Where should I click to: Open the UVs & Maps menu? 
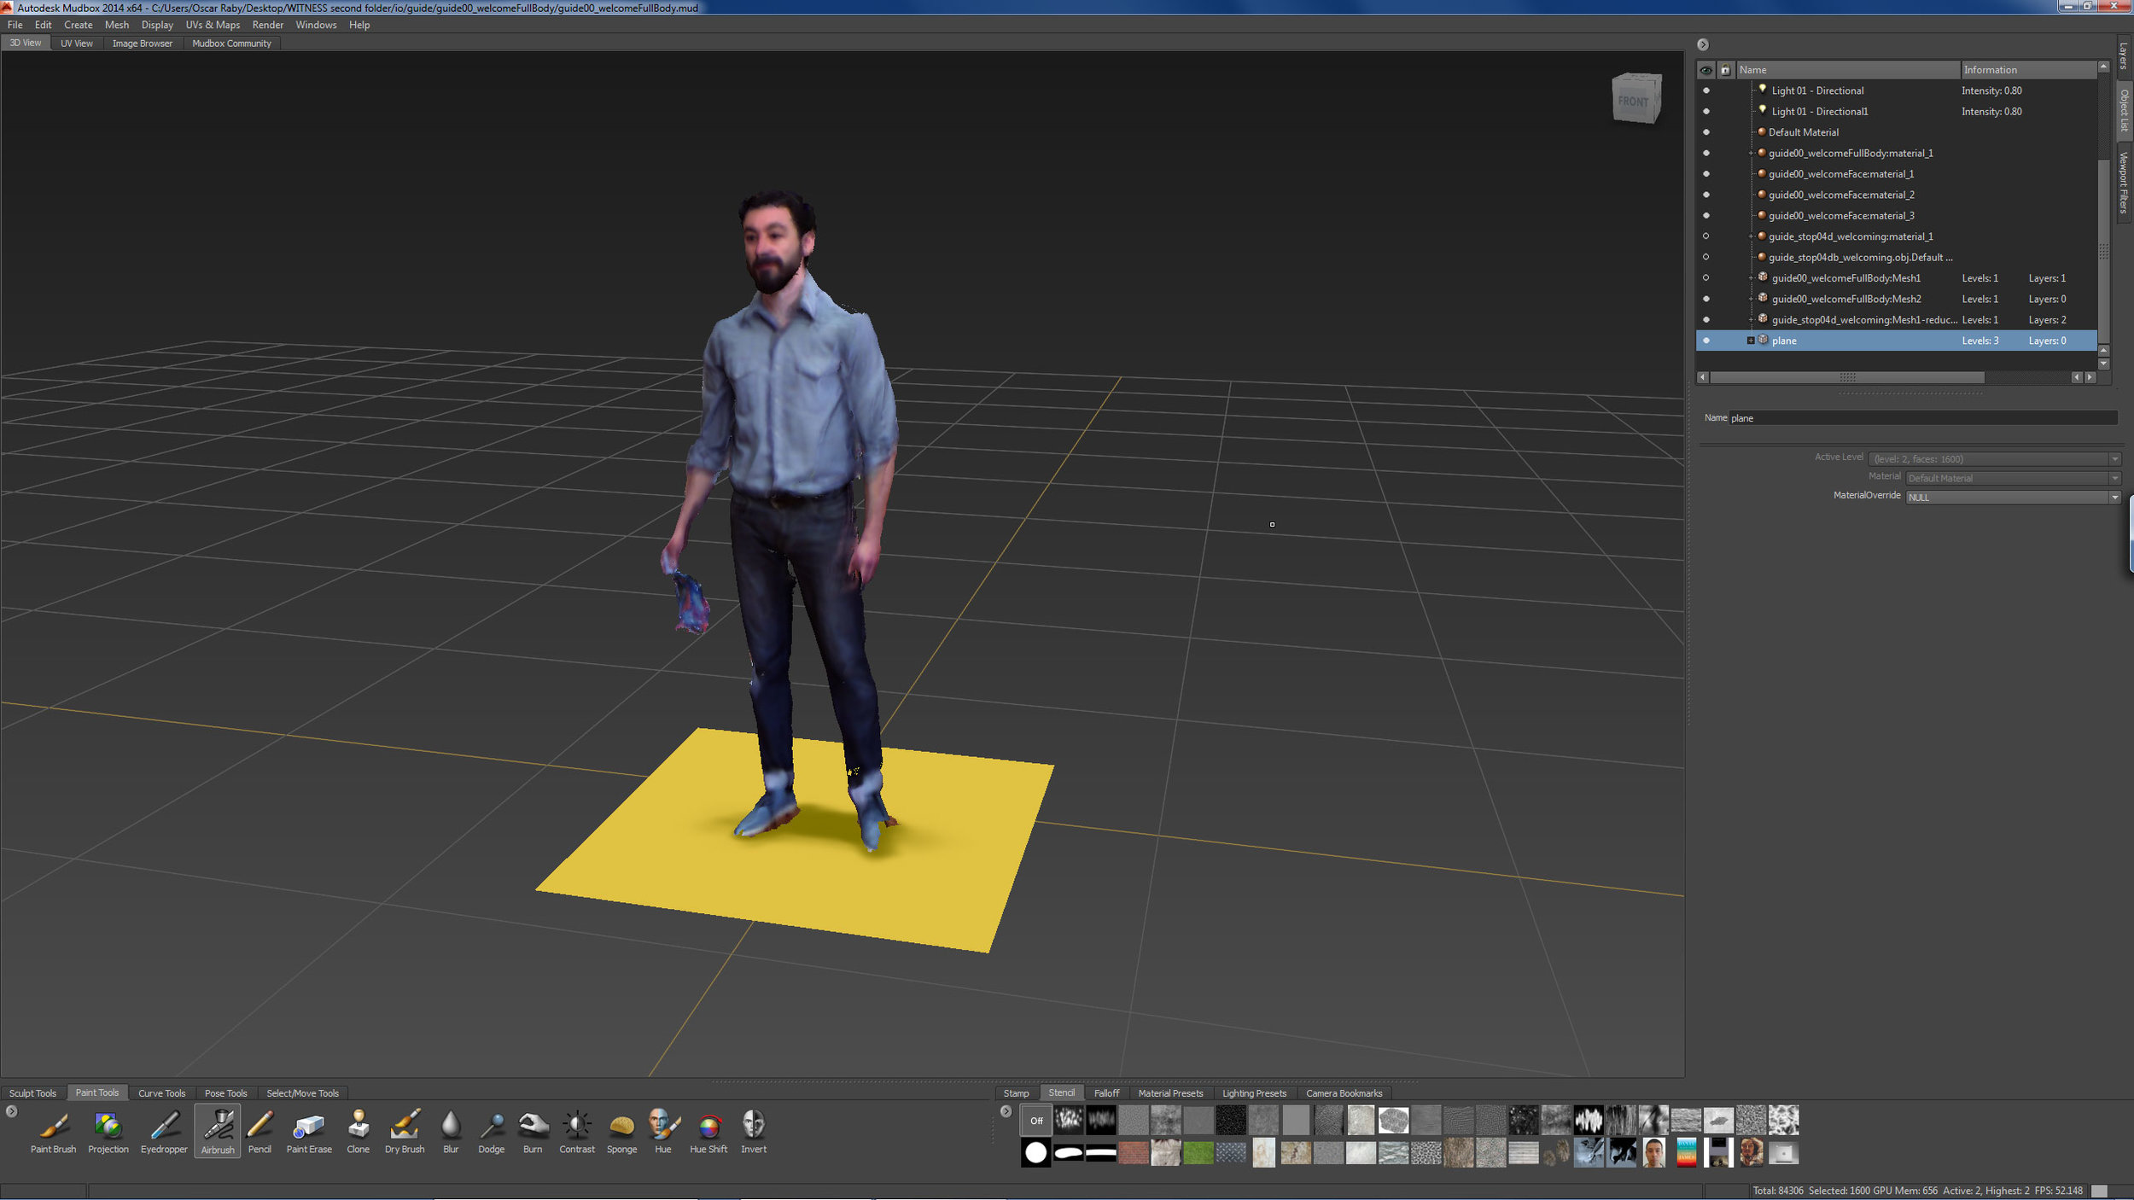pos(213,25)
